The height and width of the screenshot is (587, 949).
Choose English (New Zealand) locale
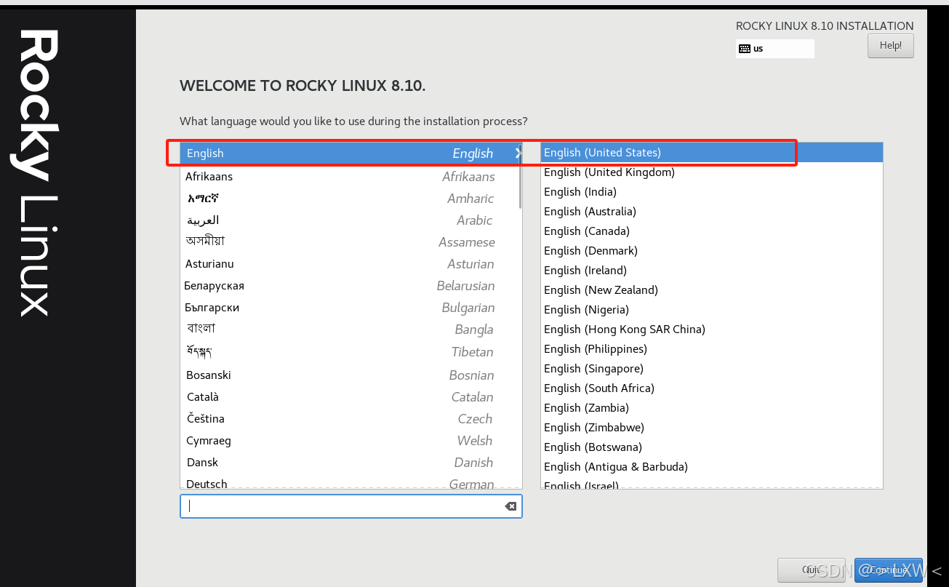(x=711, y=290)
